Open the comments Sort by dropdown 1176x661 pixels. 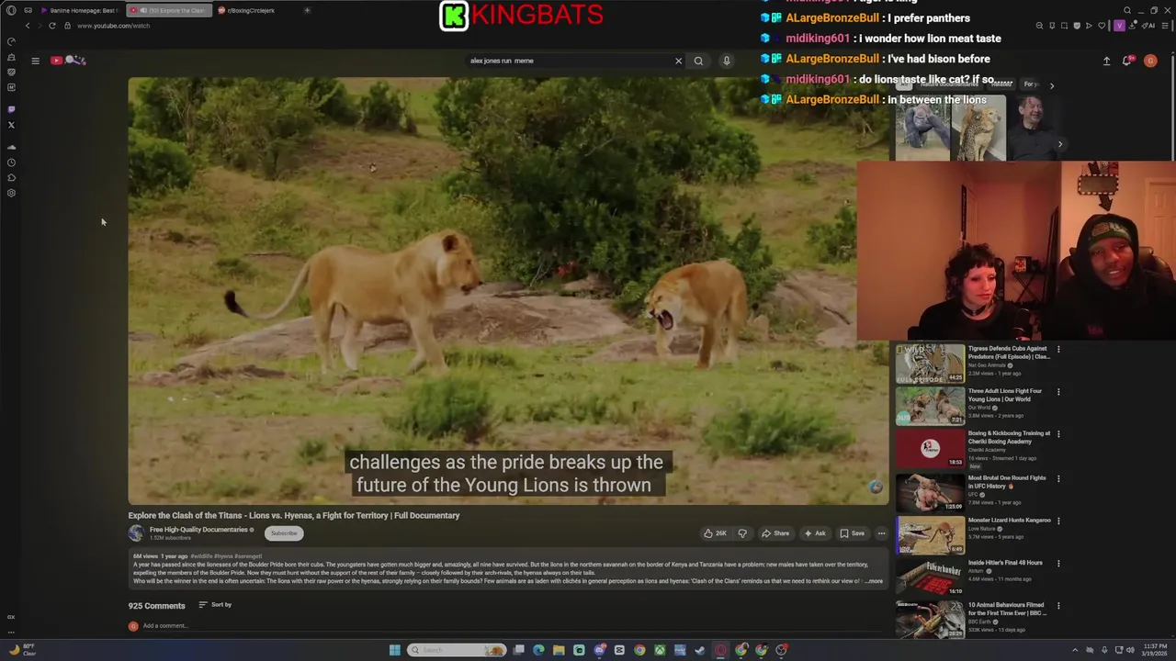click(x=216, y=605)
